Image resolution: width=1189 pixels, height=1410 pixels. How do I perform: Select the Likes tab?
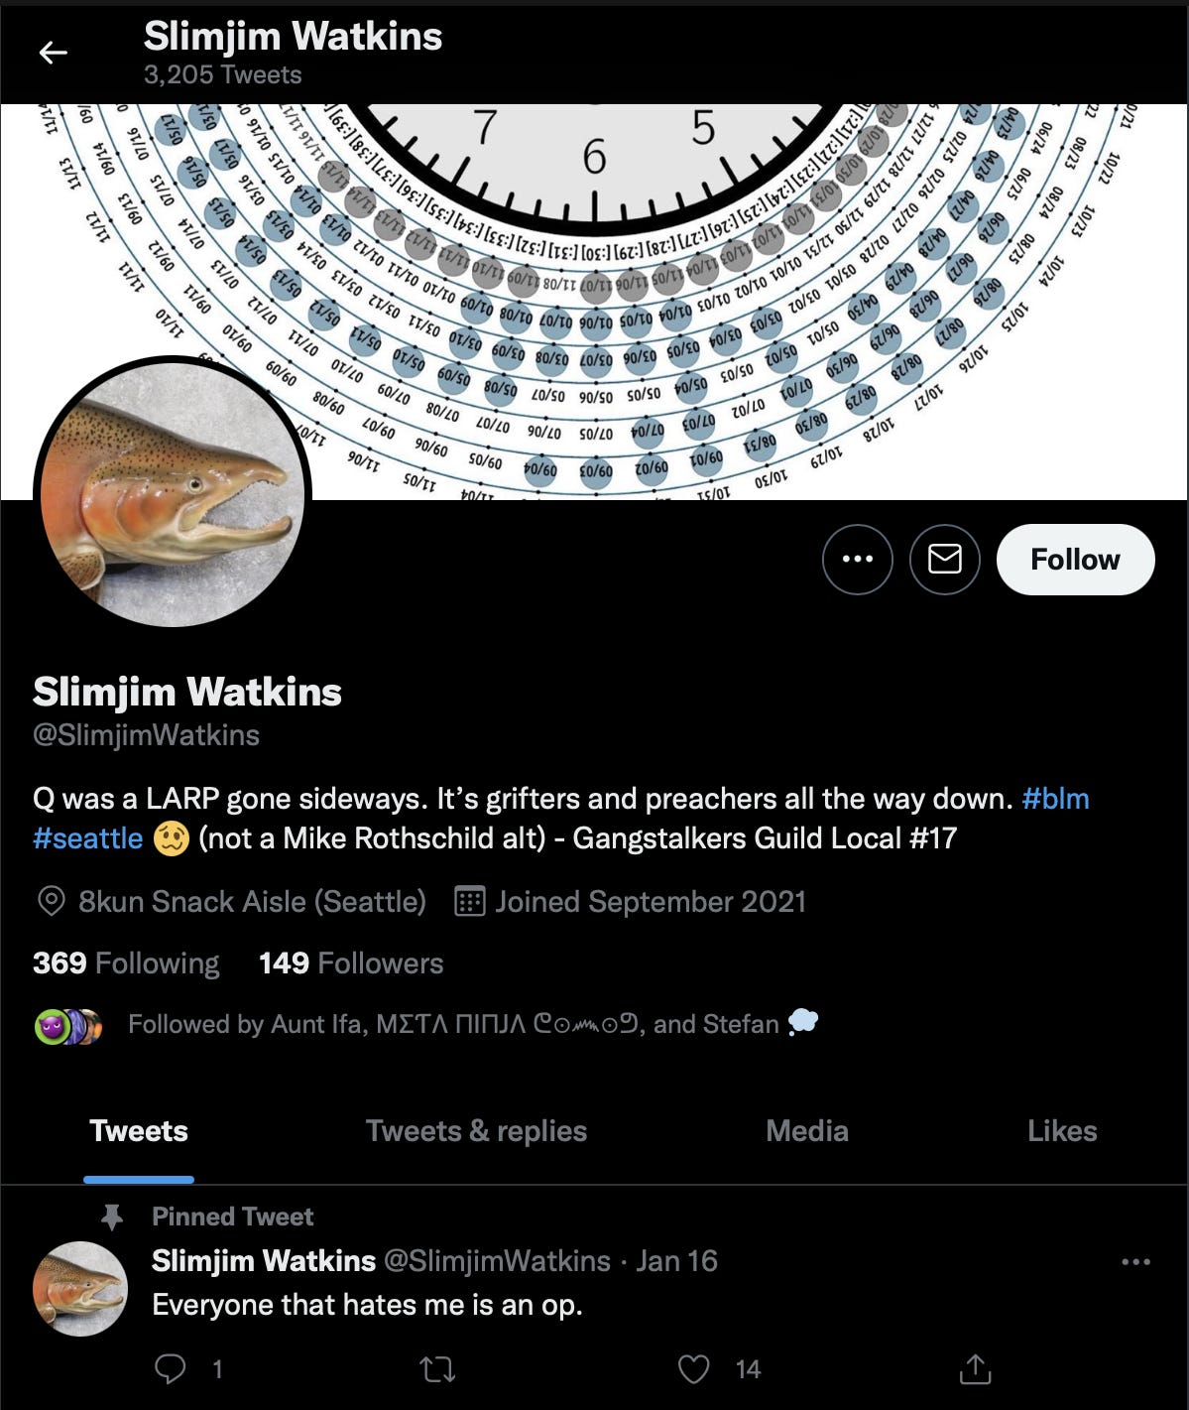click(x=1062, y=1131)
